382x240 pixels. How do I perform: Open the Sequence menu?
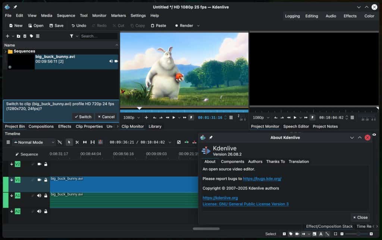click(66, 16)
